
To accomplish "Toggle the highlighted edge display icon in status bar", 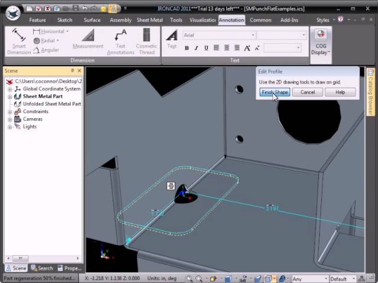I will (268, 279).
